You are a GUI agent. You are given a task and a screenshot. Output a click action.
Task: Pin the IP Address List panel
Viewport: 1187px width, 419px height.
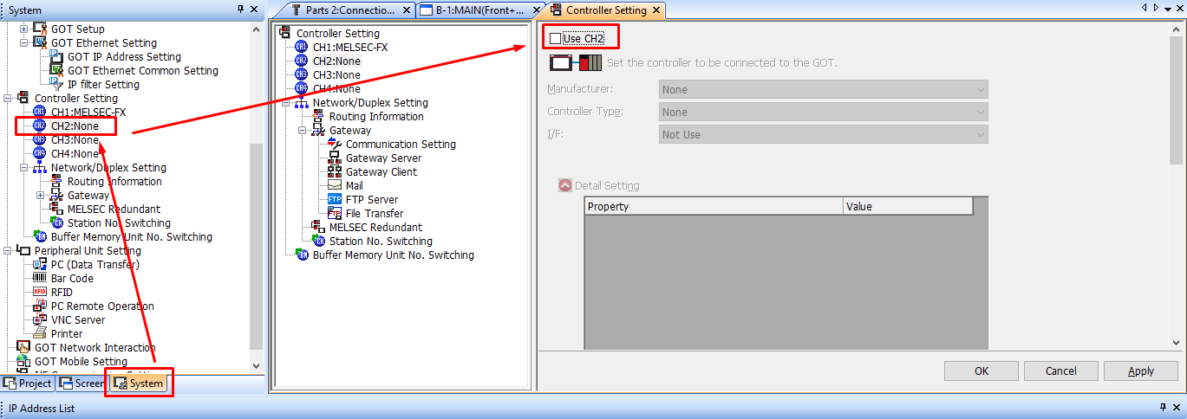pos(1163,408)
